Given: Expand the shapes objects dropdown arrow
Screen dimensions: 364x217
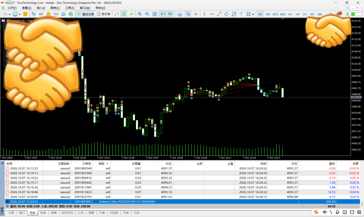Looking at the screenshot, I should coord(253,14).
